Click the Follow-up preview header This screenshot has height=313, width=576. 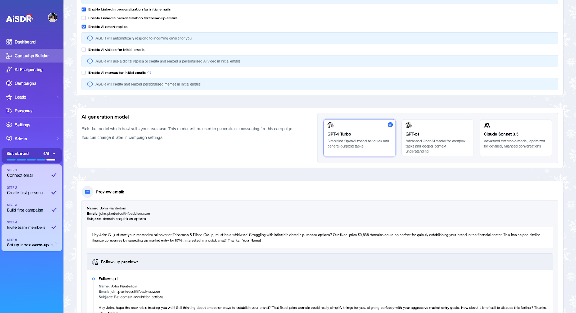click(320, 262)
